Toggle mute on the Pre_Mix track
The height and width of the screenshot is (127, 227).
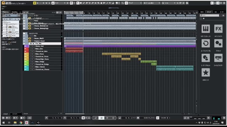coord(31,43)
